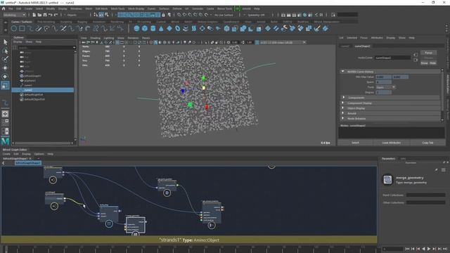
Task: Select curve2 in the Outliner
Action: tap(43, 90)
